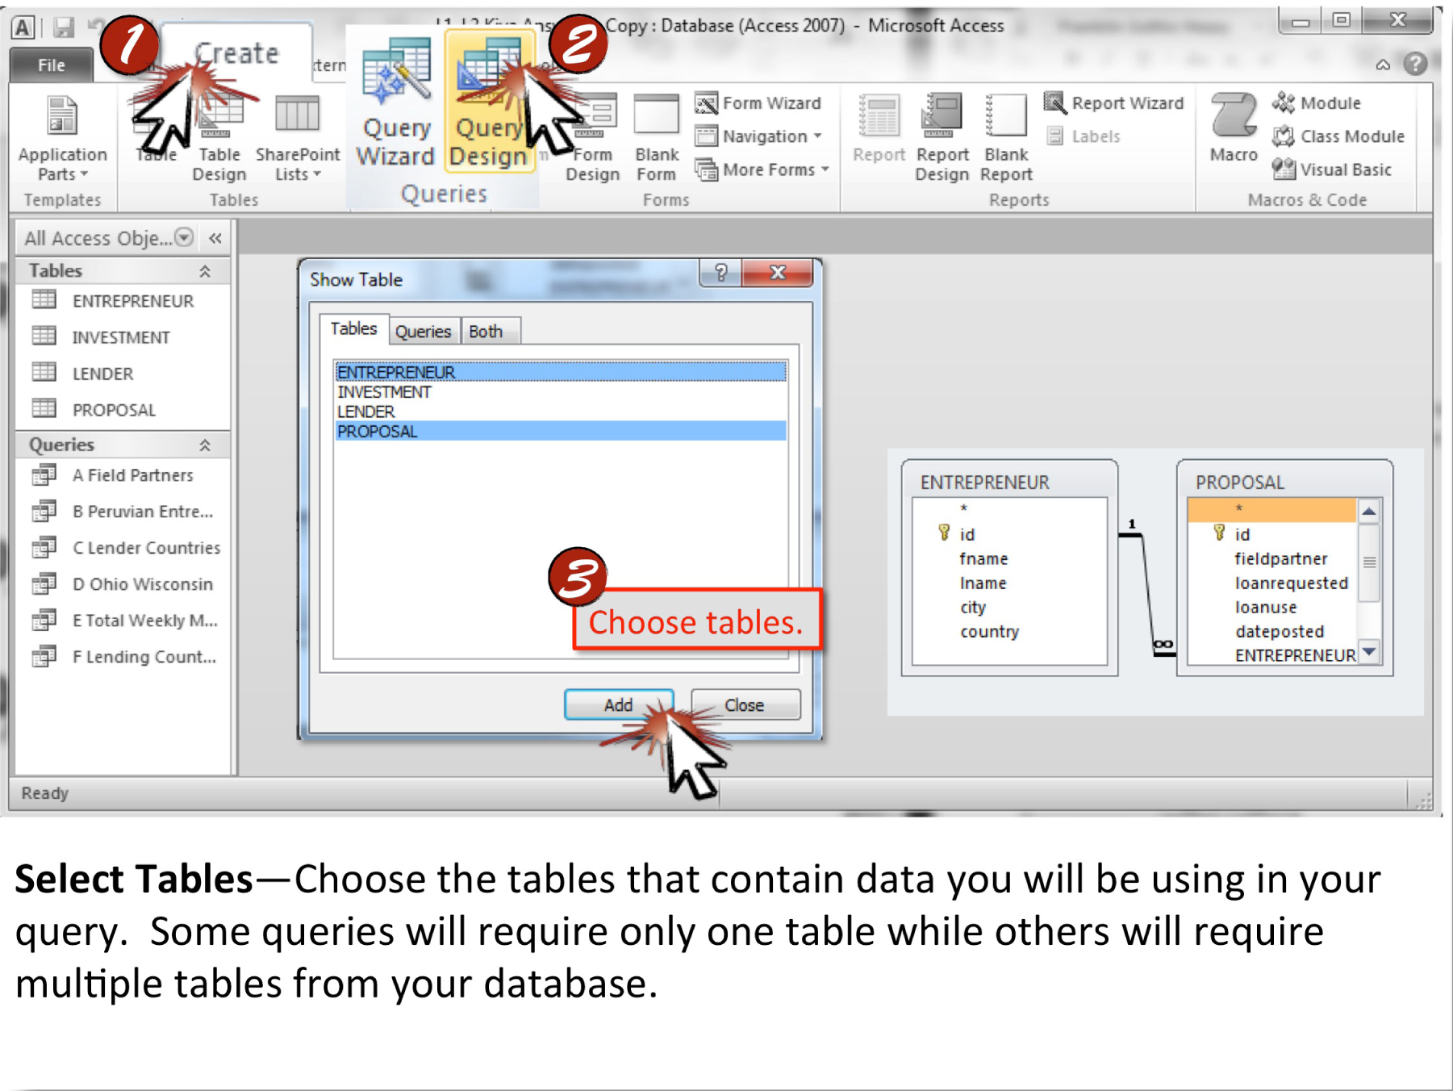Screen dimensions: 1453x1091
Task: Switch to Queries tab in Show Table
Action: tap(424, 331)
